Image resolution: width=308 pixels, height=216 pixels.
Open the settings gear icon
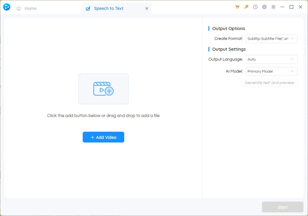click(x=264, y=7)
